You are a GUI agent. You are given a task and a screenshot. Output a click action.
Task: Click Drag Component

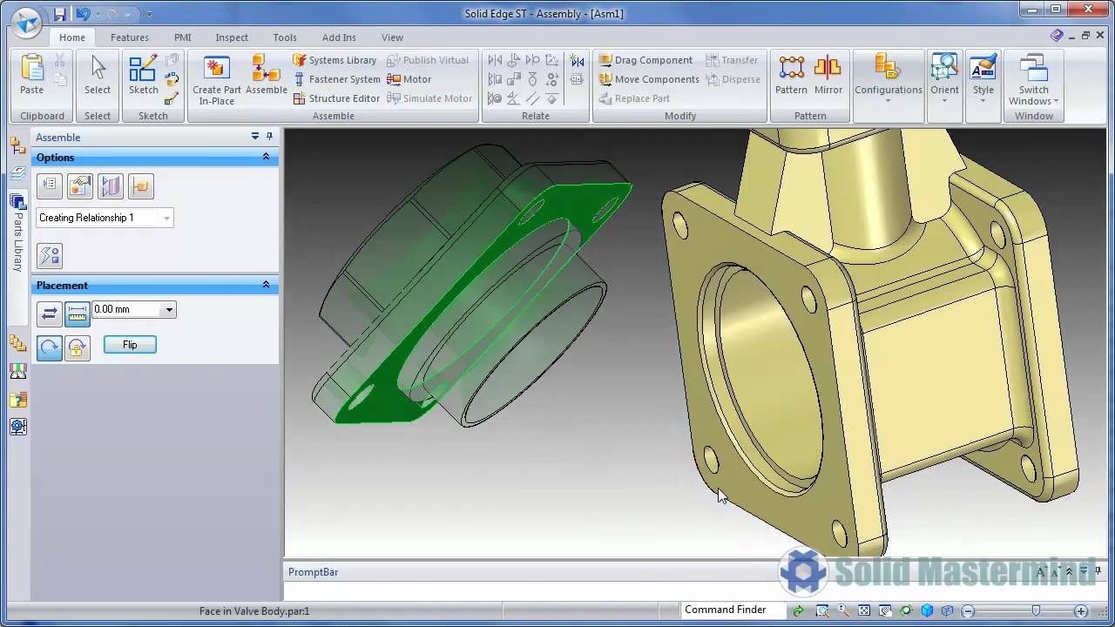[x=645, y=60]
